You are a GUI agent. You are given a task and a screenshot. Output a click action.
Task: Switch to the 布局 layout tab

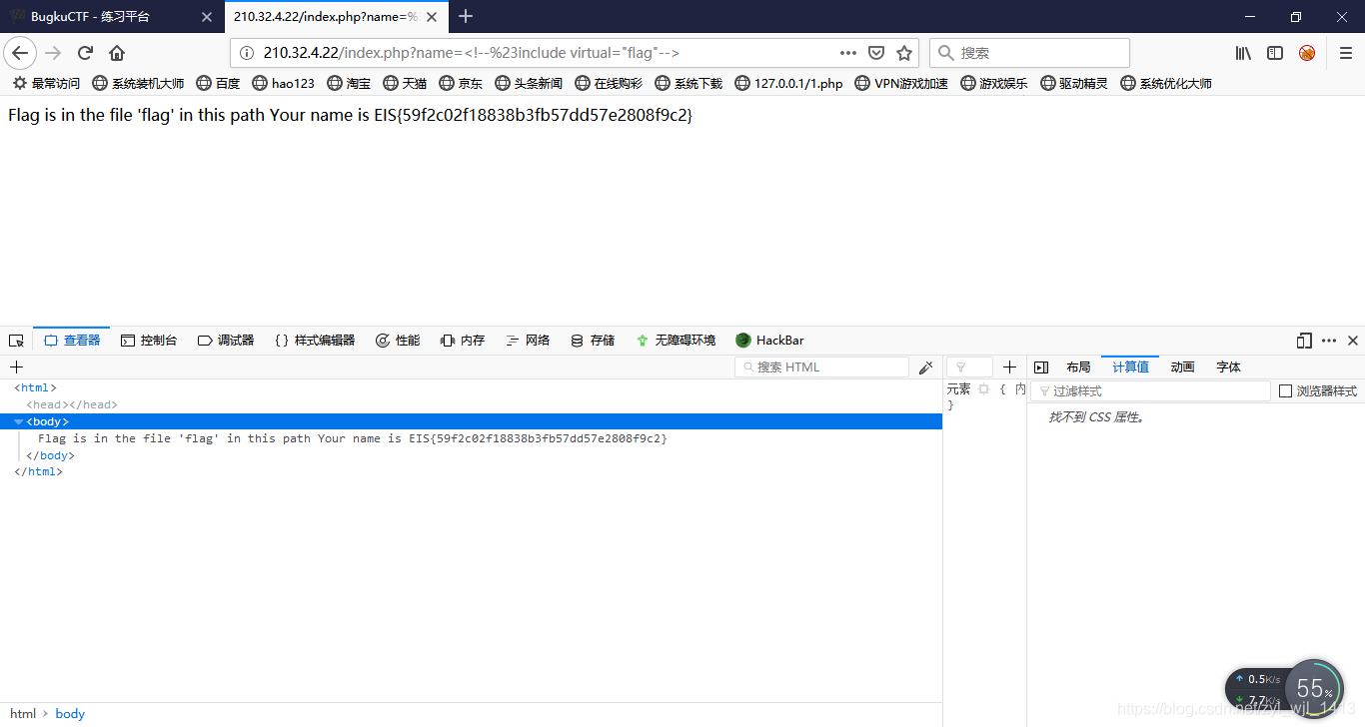point(1078,367)
